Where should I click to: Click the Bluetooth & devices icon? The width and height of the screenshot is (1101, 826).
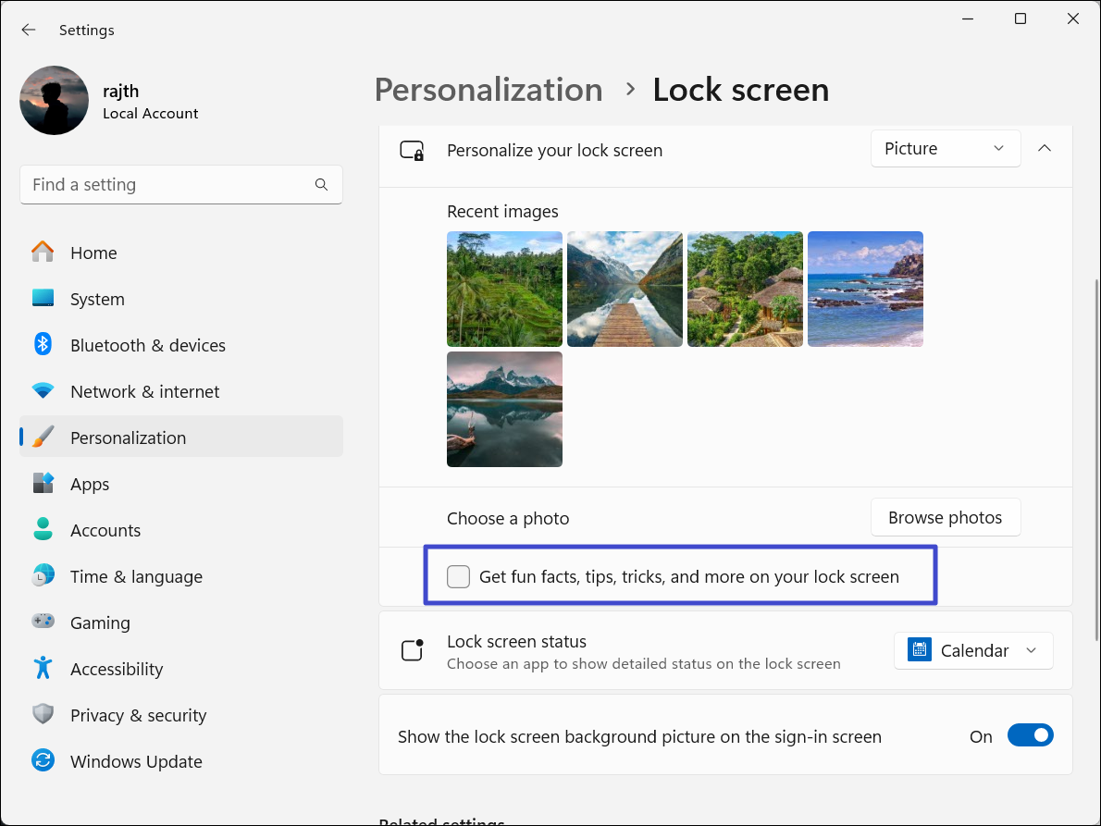(x=43, y=345)
